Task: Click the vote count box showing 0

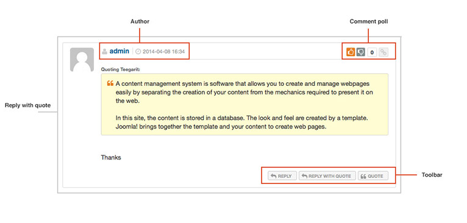Action: [372, 52]
